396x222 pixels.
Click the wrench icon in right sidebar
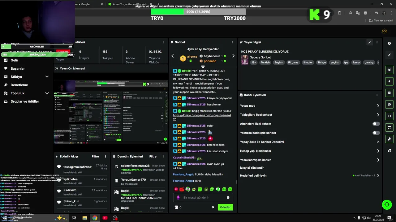pos(389,139)
